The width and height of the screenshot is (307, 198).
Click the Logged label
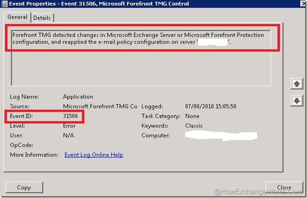(152, 106)
